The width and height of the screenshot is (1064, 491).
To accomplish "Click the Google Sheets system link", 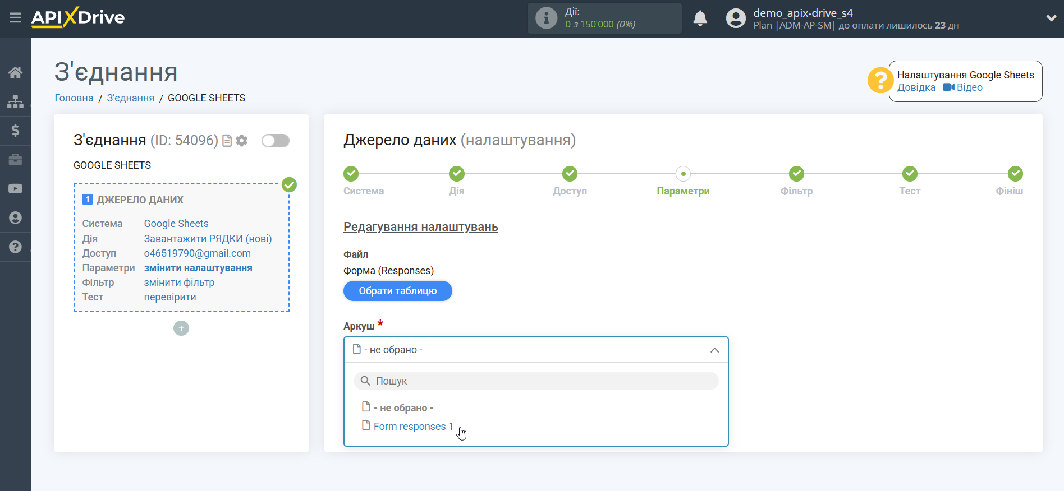I will pos(176,224).
